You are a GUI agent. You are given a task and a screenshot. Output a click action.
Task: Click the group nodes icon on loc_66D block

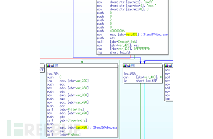tap(133, 66)
